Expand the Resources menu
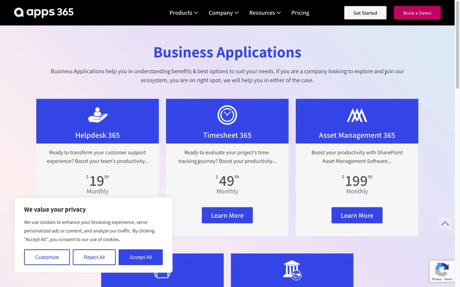 pyautogui.click(x=265, y=13)
